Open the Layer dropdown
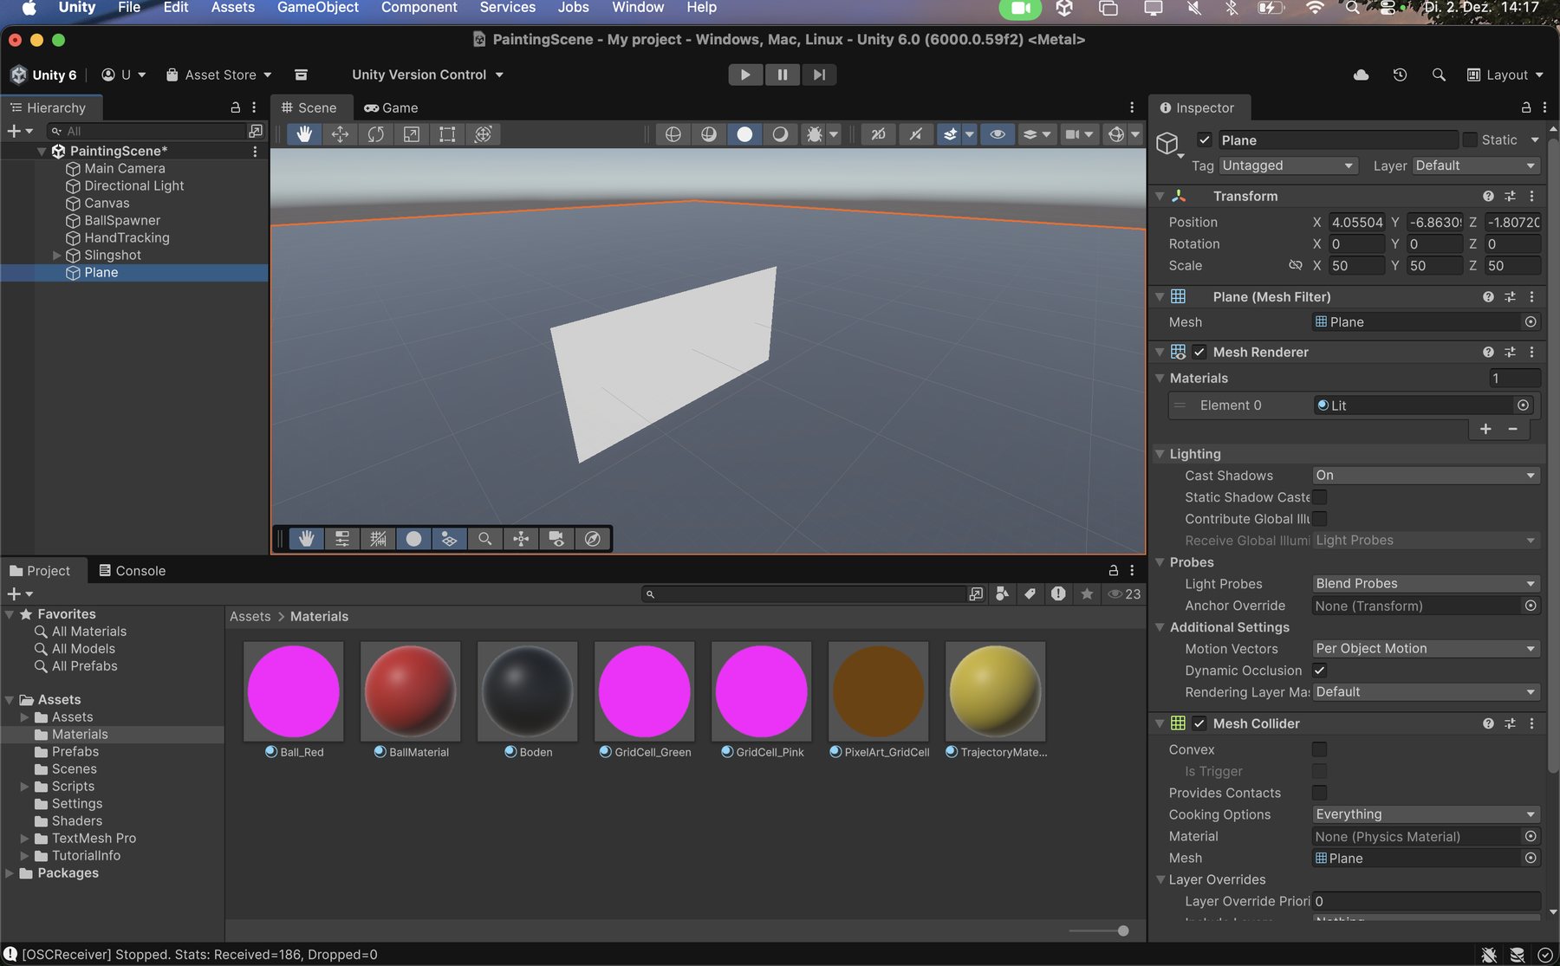Viewport: 1560px width, 966px height. click(x=1476, y=165)
